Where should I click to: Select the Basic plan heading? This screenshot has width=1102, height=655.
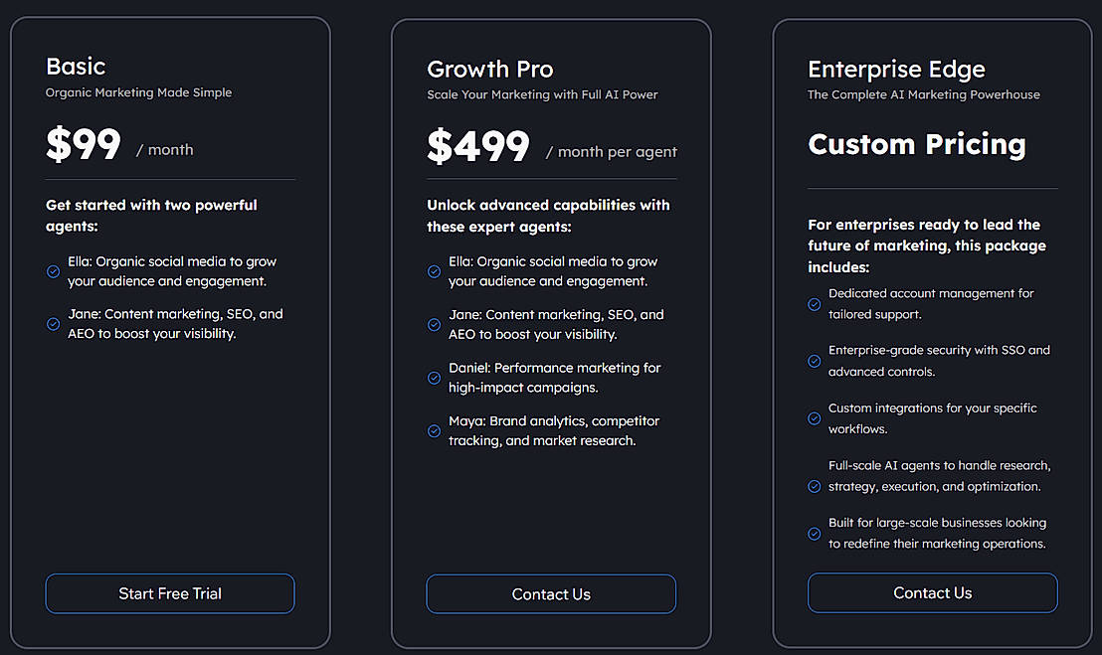(76, 67)
